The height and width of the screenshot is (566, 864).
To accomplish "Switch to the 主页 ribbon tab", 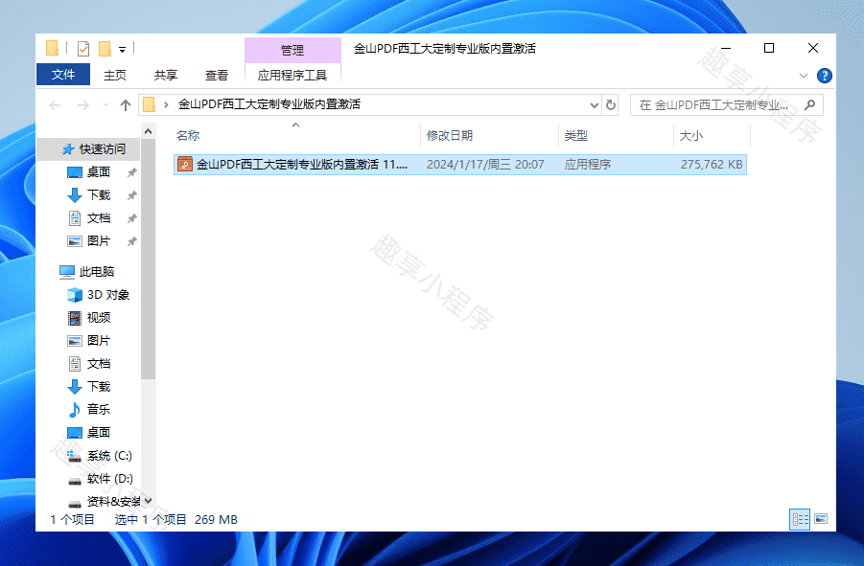I will click(x=115, y=76).
